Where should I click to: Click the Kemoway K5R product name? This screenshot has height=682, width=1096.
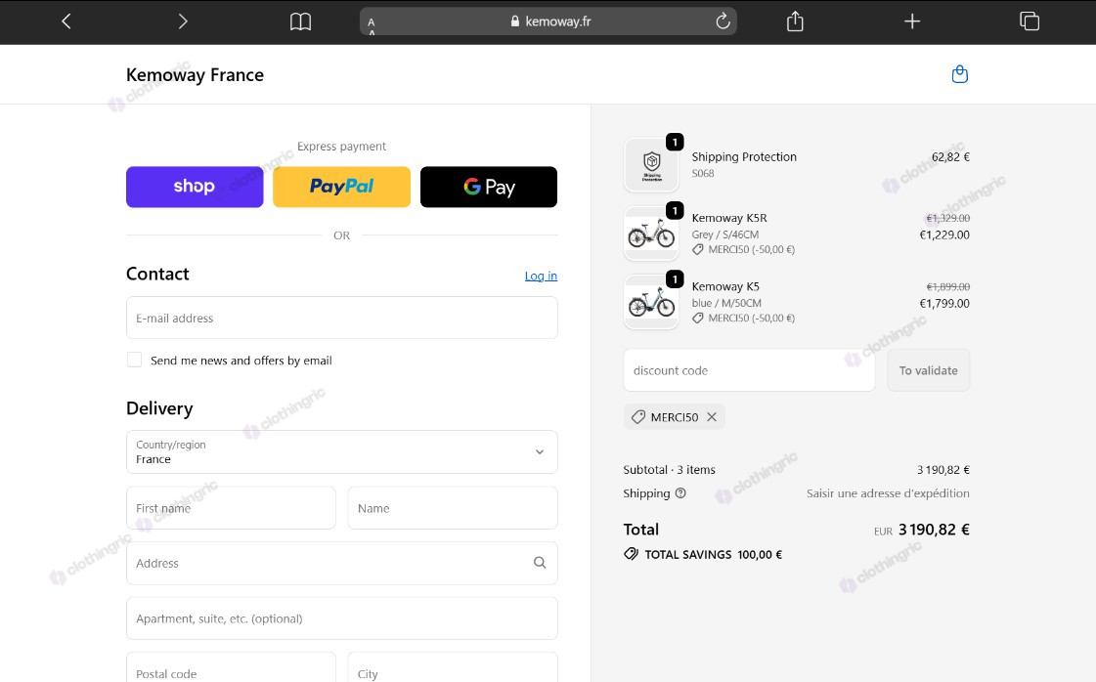729,218
